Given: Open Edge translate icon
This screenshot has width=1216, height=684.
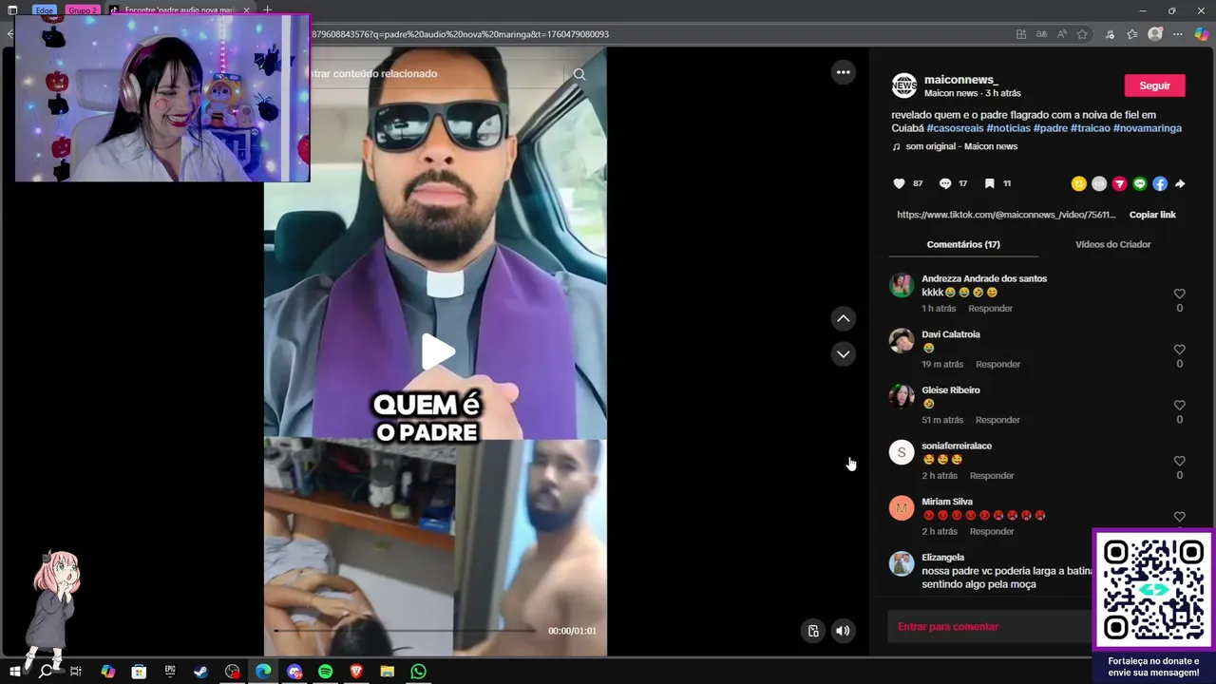Looking at the screenshot, I should pyautogui.click(x=1041, y=34).
